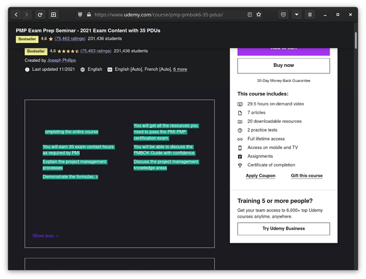Click 'You will get all the resources' text
The image size is (366, 279).
pyautogui.click(x=166, y=132)
